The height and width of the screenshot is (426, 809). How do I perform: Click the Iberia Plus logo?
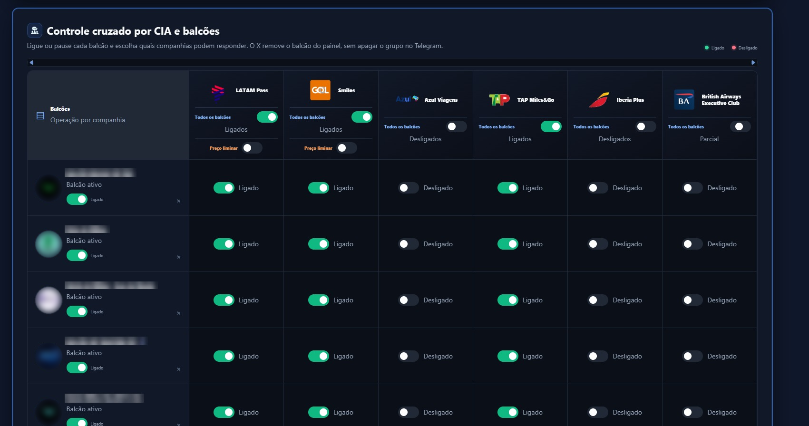coord(599,100)
